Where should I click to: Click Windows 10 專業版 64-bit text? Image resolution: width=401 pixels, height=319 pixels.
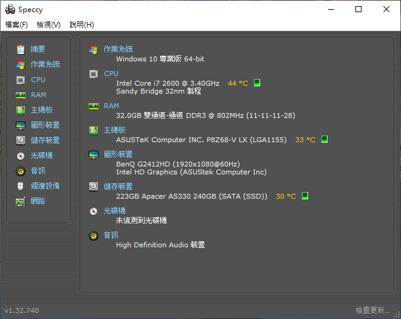(x=160, y=59)
